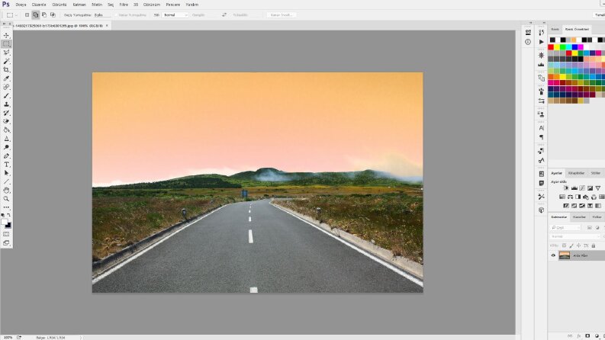Select the Clone Stamp tool
The width and height of the screenshot is (605, 340).
pyautogui.click(x=6, y=104)
